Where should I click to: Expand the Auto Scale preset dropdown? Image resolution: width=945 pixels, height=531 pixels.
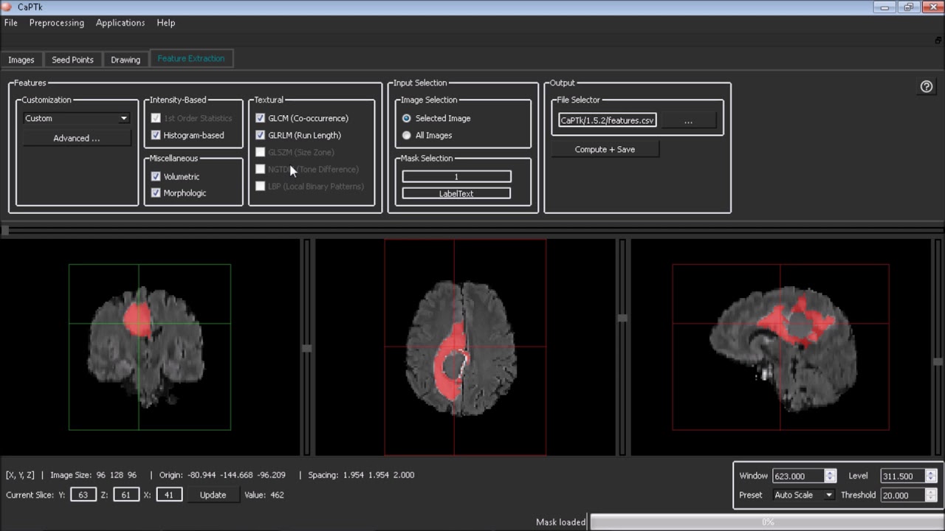point(803,495)
